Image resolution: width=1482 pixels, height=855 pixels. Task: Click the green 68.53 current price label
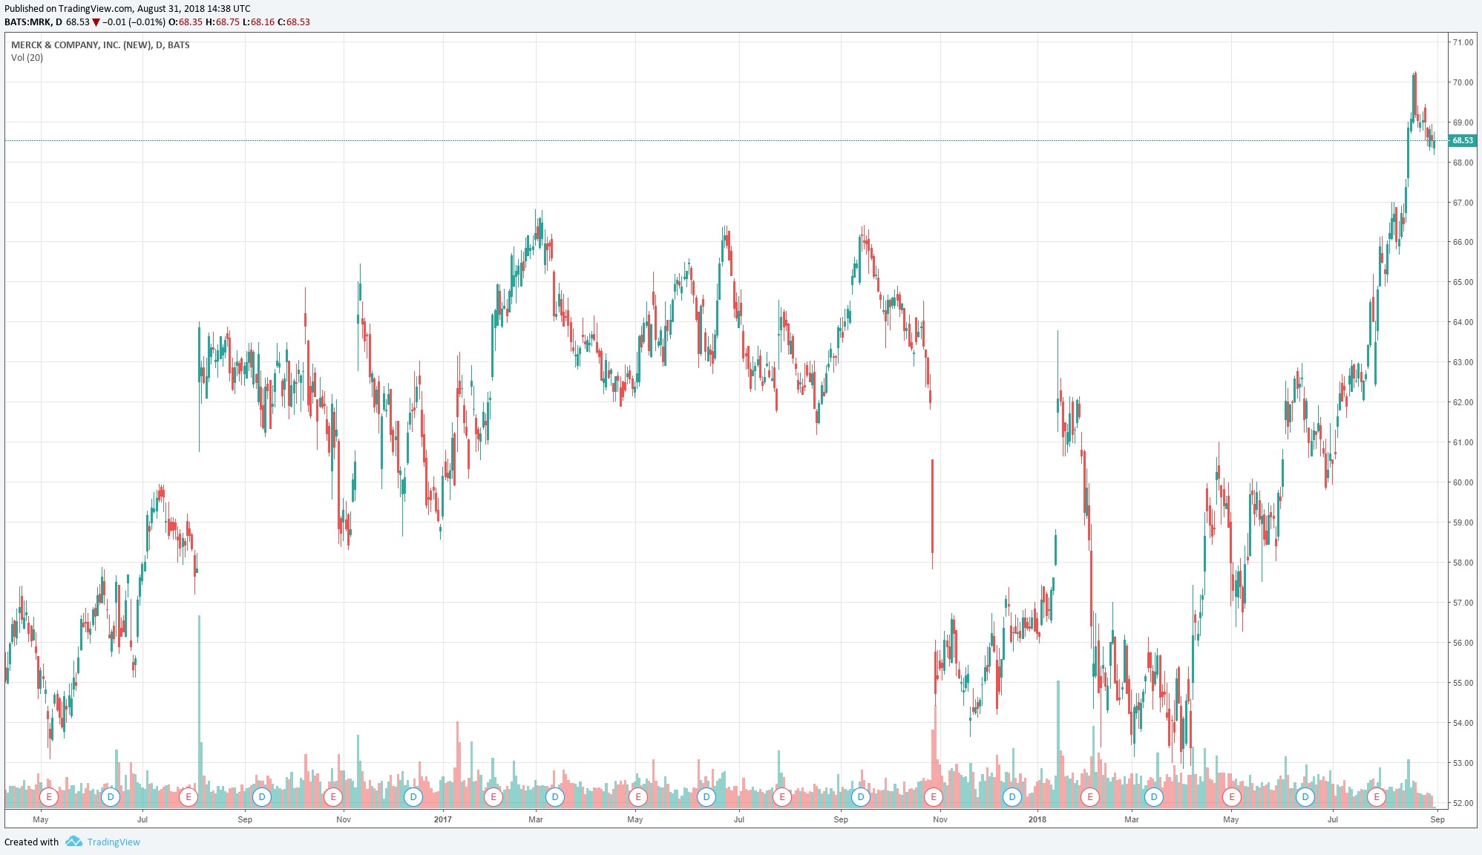point(1462,140)
